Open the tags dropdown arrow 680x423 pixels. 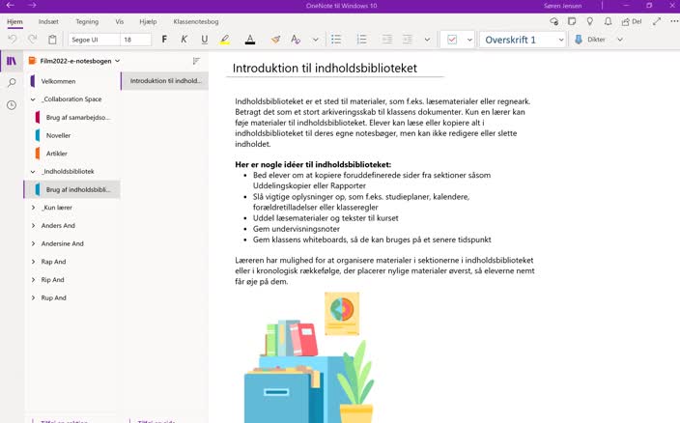tap(469, 40)
